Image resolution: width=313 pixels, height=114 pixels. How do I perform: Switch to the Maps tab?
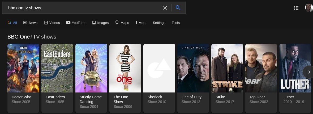coord(122,23)
